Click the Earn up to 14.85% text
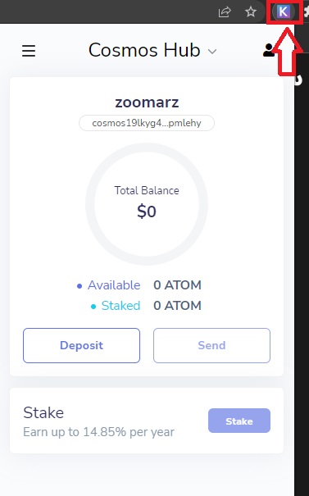This screenshot has width=309, height=496. tap(98, 432)
